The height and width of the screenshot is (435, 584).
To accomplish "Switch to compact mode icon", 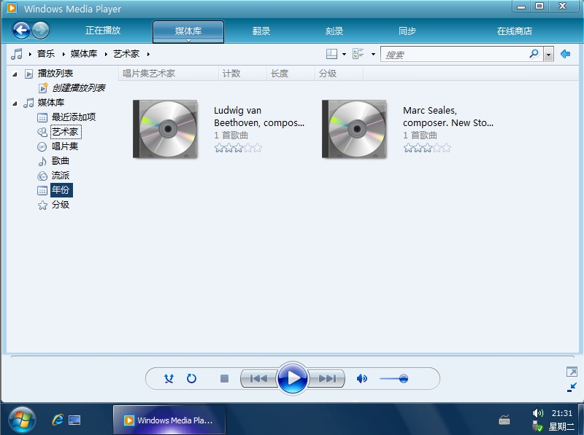I will [572, 387].
